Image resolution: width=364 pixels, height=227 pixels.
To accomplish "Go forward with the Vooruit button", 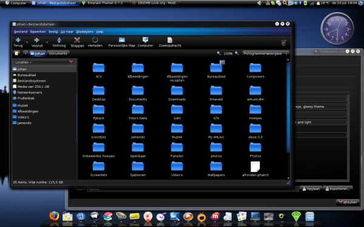I will pos(37,42).
